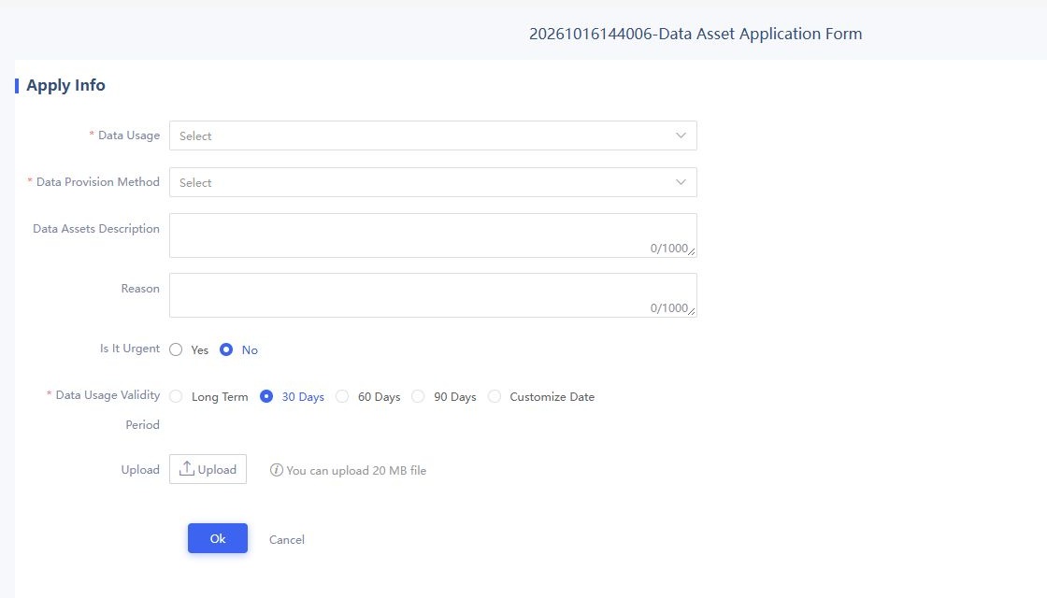Open the Data Provision Method dropdown
This screenshot has width=1047, height=598.
click(x=433, y=182)
